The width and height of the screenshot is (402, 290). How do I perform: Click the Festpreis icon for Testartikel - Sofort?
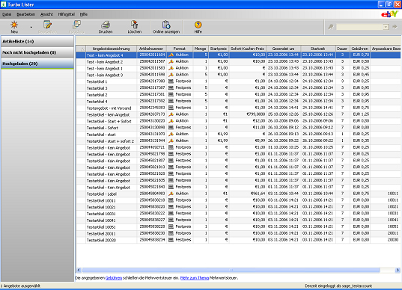tap(171, 128)
